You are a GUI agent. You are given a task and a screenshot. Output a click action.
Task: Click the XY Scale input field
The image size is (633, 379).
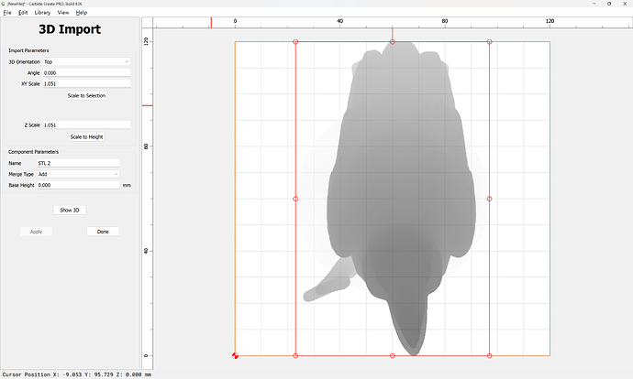click(86, 83)
